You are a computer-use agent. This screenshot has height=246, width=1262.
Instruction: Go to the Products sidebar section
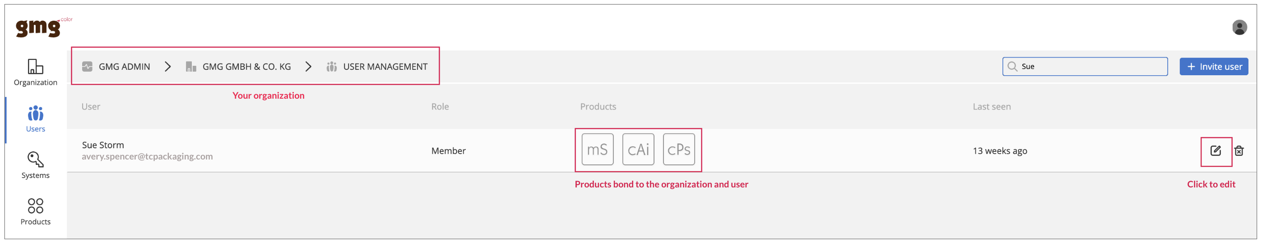click(35, 212)
